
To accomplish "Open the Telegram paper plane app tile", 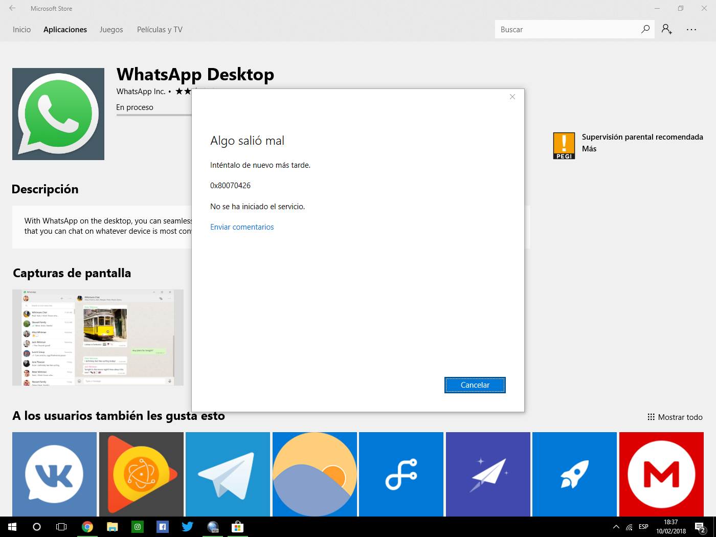I will (228, 475).
